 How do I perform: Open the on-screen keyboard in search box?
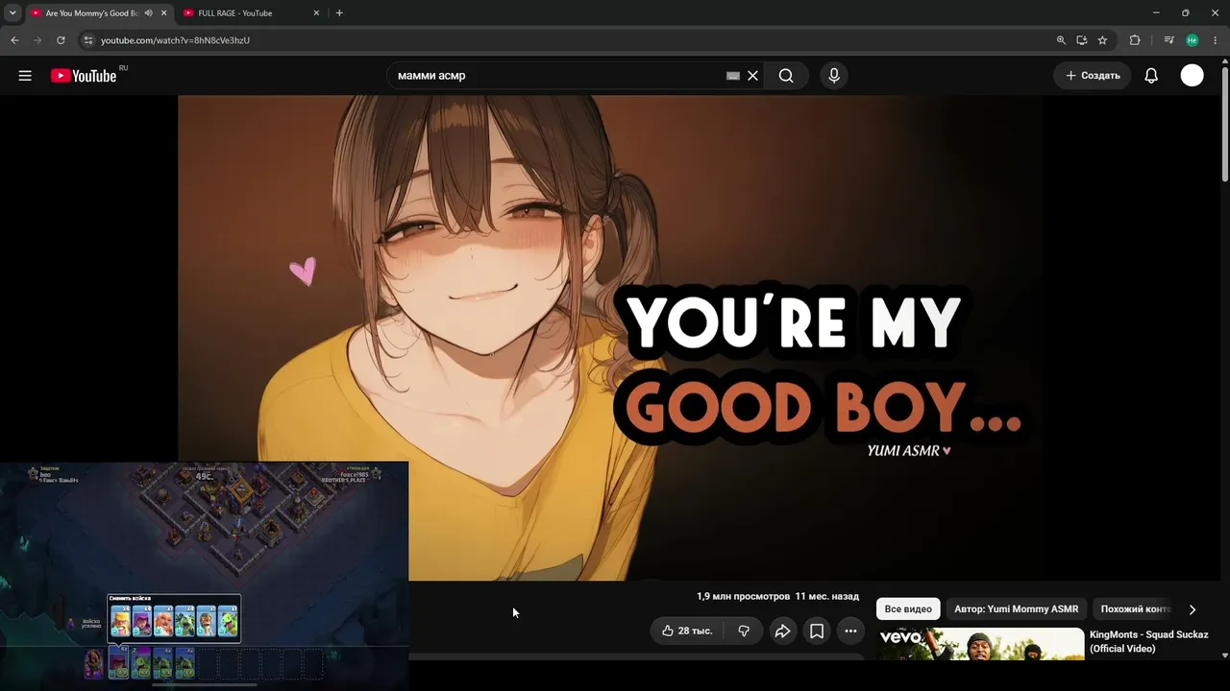[733, 76]
